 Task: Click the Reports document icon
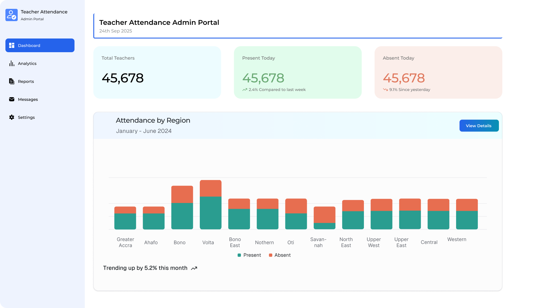[11, 81]
